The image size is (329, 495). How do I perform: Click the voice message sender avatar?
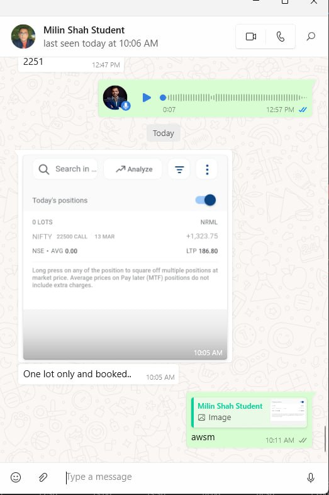(116, 98)
